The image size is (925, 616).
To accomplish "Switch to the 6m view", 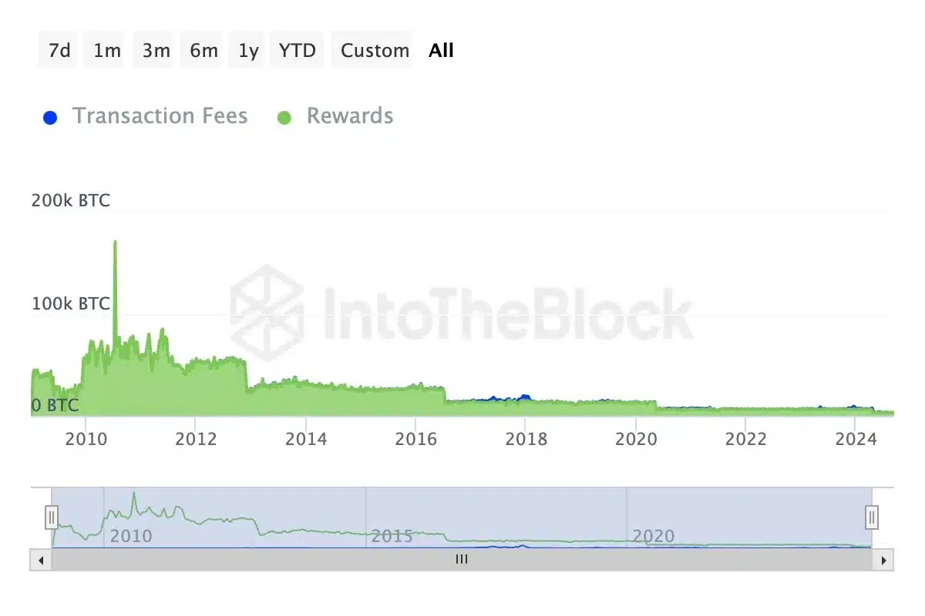I will click(x=201, y=49).
